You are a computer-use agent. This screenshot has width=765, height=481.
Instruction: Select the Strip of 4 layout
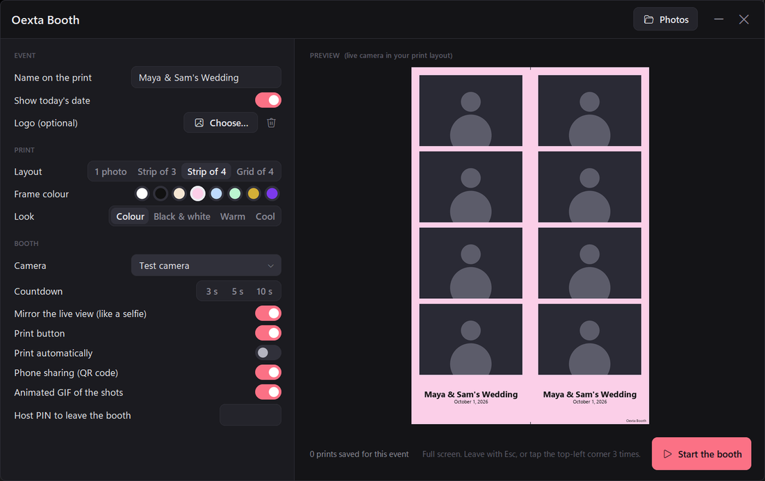click(x=206, y=172)
